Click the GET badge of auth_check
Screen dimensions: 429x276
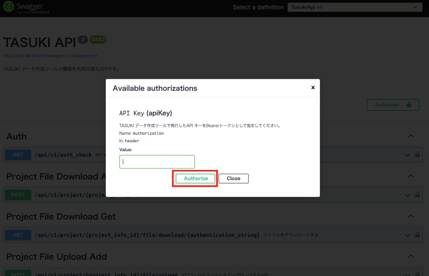[18, 155]
